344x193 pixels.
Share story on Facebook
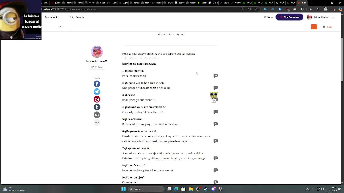coord(97,84)
